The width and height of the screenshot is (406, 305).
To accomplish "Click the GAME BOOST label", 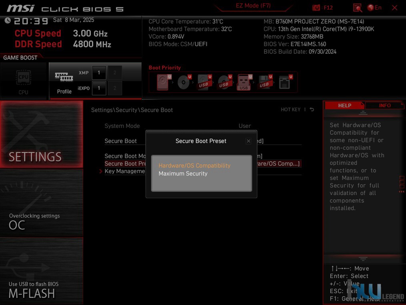I will [20, 58].
